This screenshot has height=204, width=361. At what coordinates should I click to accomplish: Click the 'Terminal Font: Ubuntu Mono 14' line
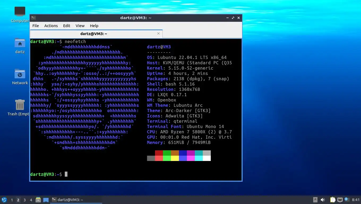(186, 126)
